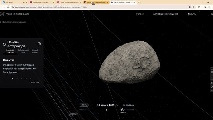Screen dimensions: 213x120
Task: Click the time readout next to the date
Action: tap(129, 105)
